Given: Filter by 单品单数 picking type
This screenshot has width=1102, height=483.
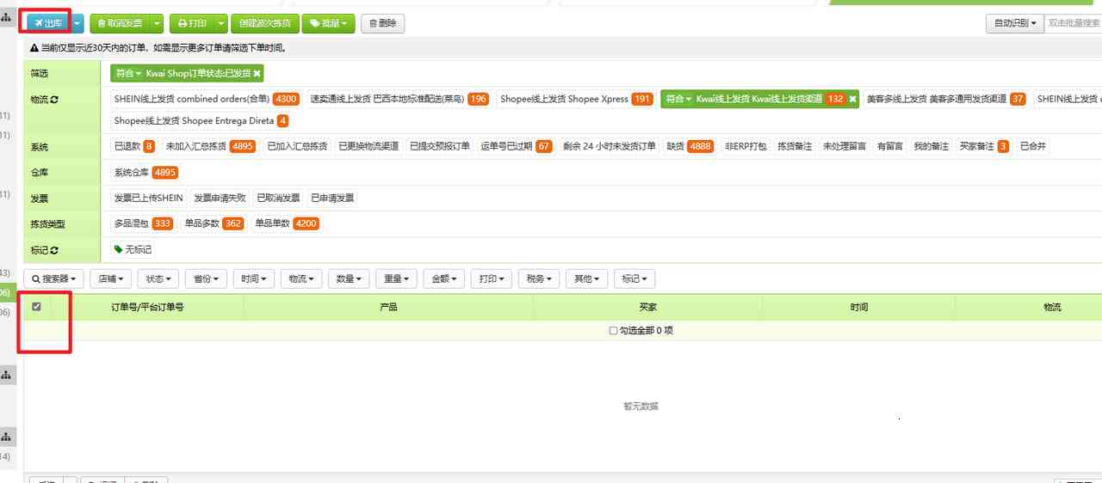Looking at the screenshot, I should pyautogui.click(x=287, y=223).
